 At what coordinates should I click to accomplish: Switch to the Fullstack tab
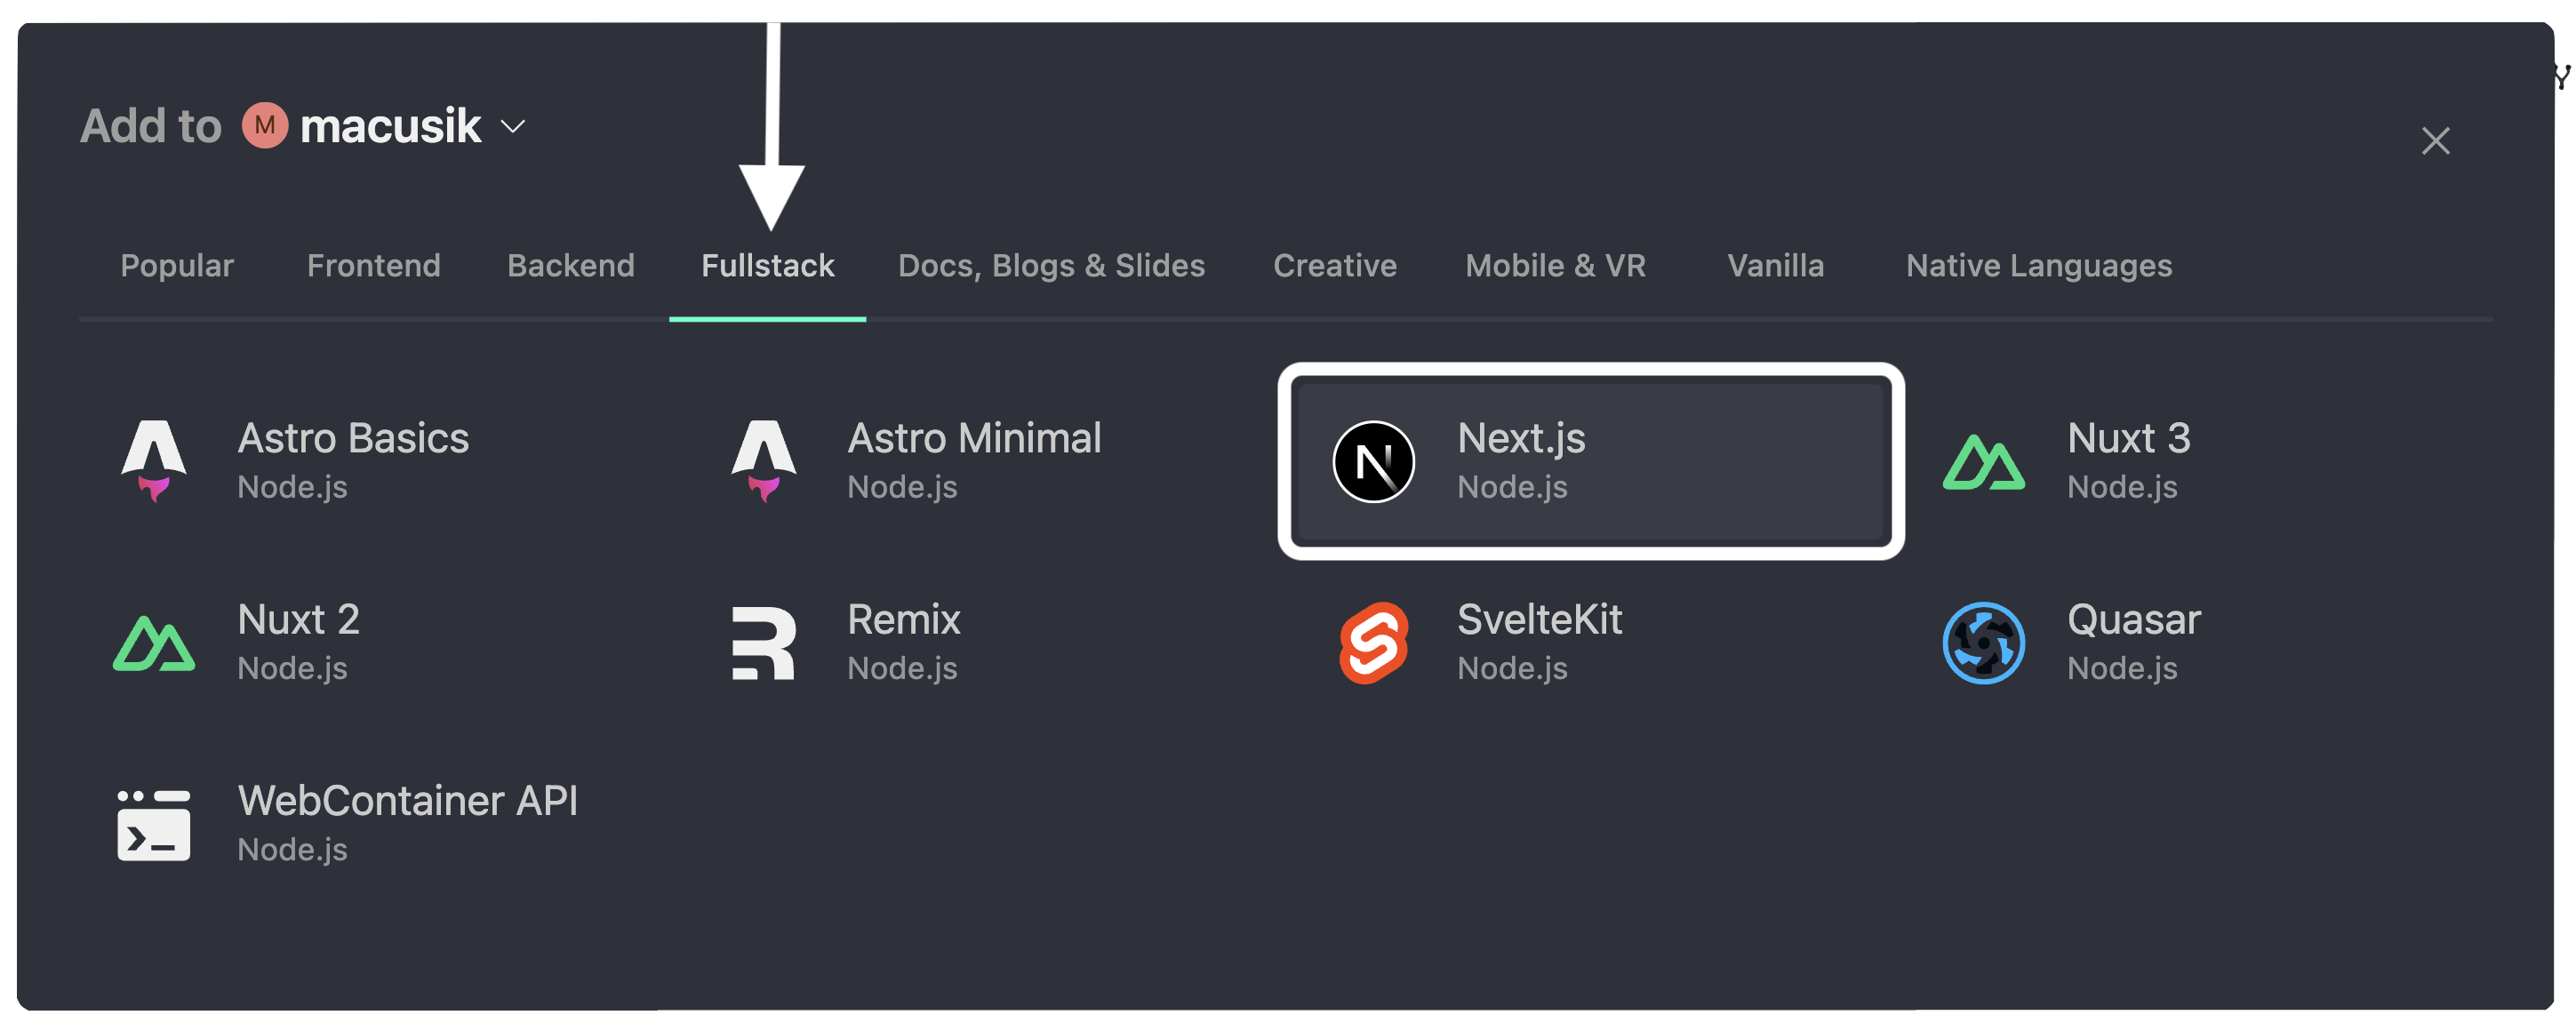tap(767, 265)
